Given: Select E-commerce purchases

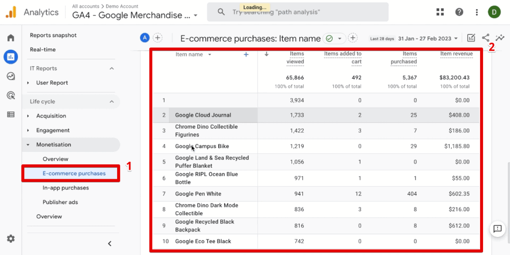Looking at the screenshot, I should click(74, 173).
